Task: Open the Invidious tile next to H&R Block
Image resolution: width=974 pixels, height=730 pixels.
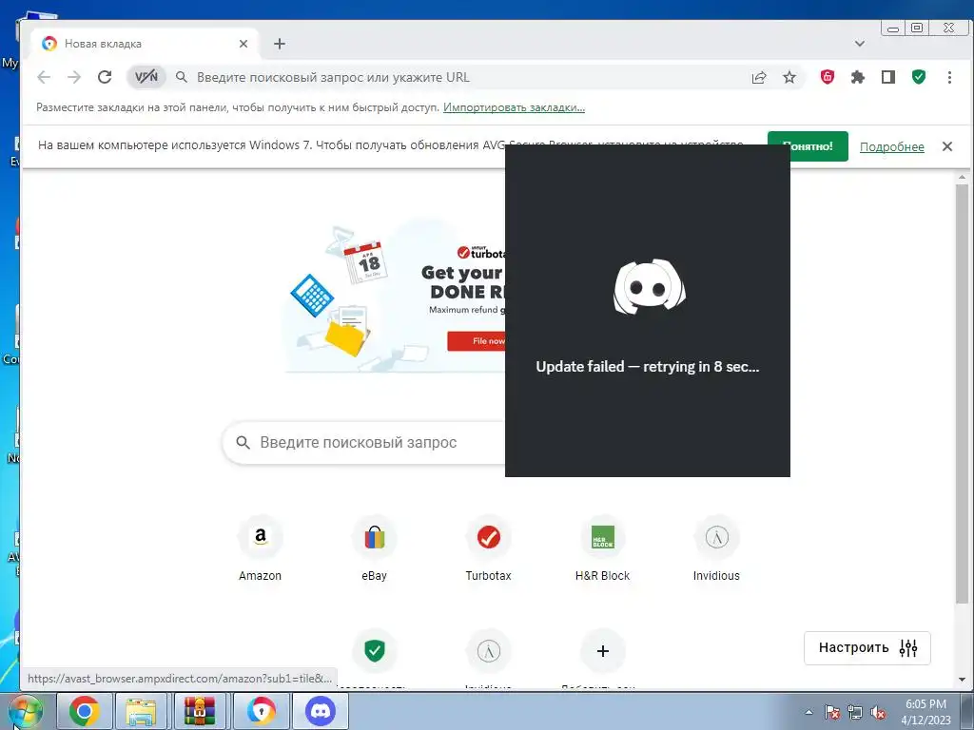Action: pos(716,548)
